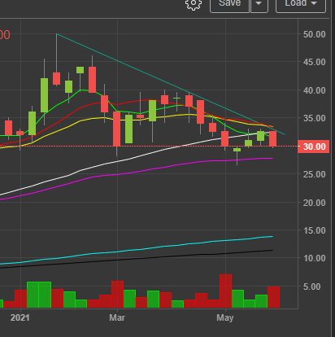Click the tallest red volume bar at May
This screenshot has height=337, width=335.
(225, 291)
